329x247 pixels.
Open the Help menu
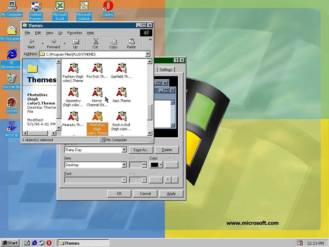coord(90,33)
